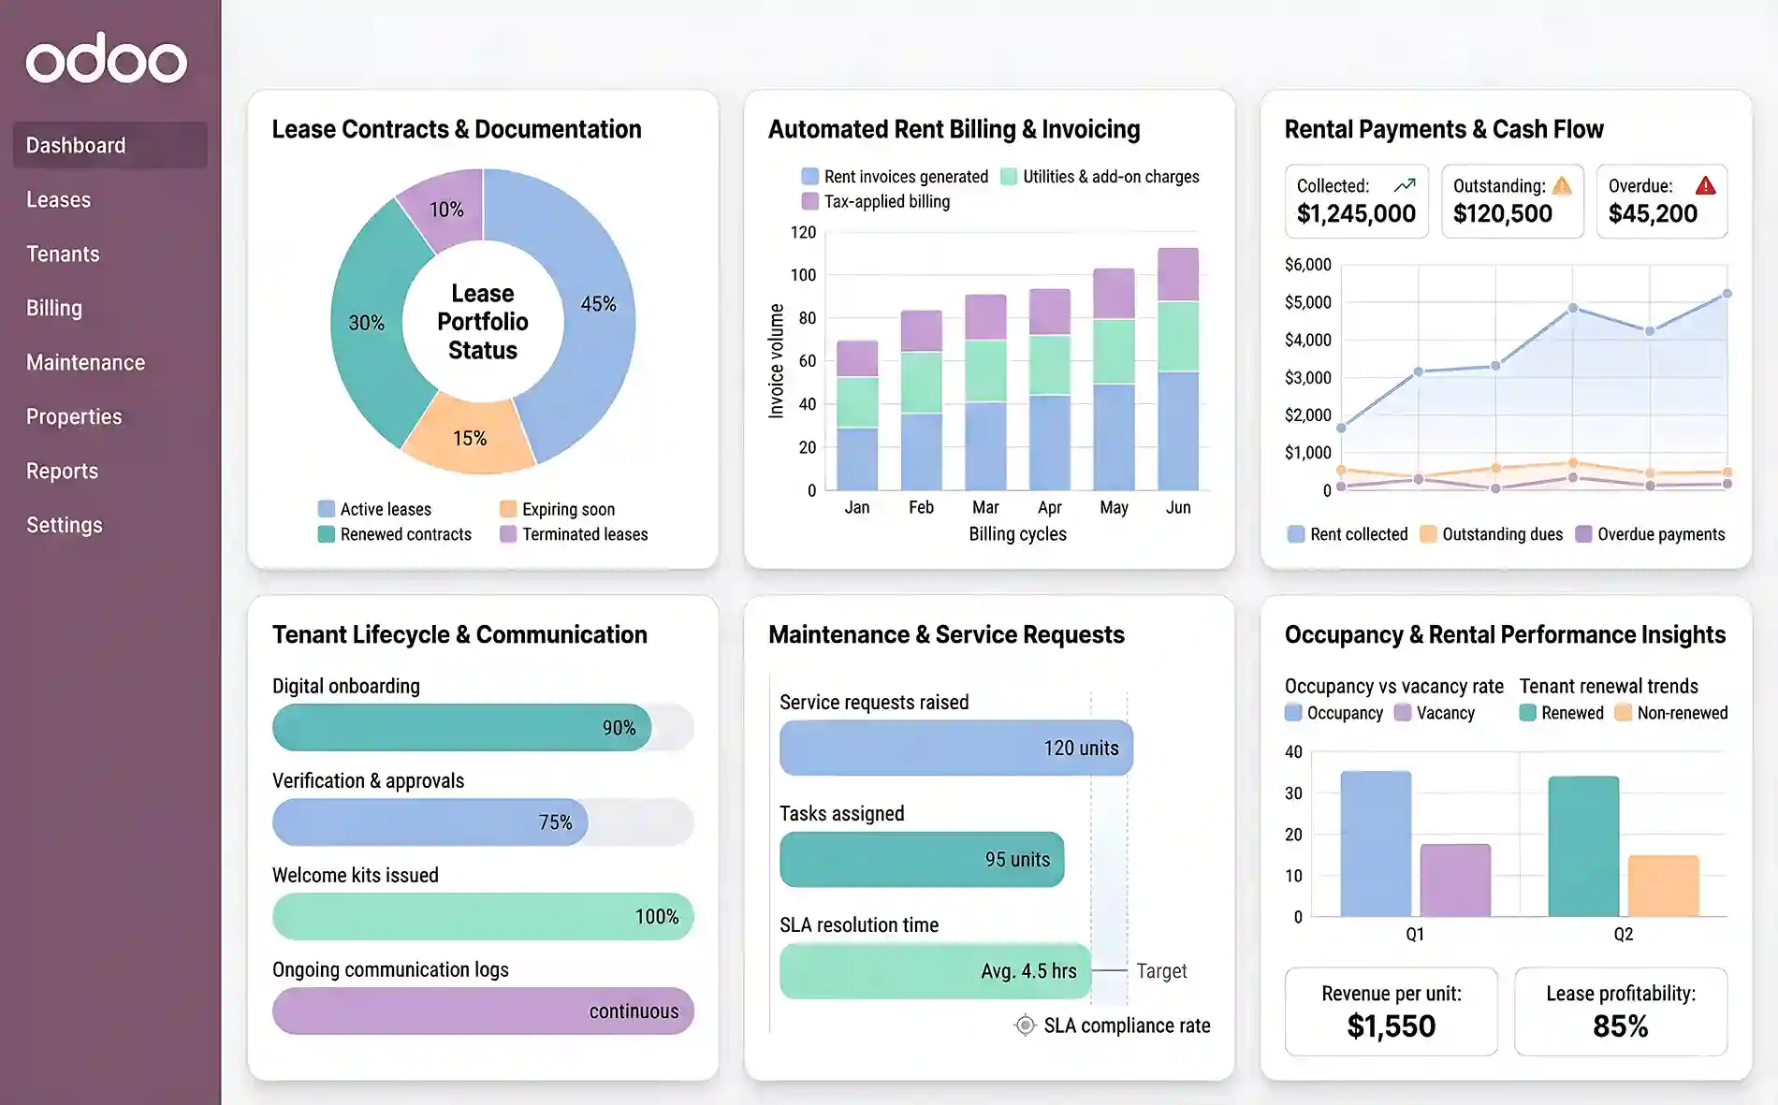Select the 45% Active leases donut segment
This screenshot has height=1105, width=1778.
click(x=599, y=304)
